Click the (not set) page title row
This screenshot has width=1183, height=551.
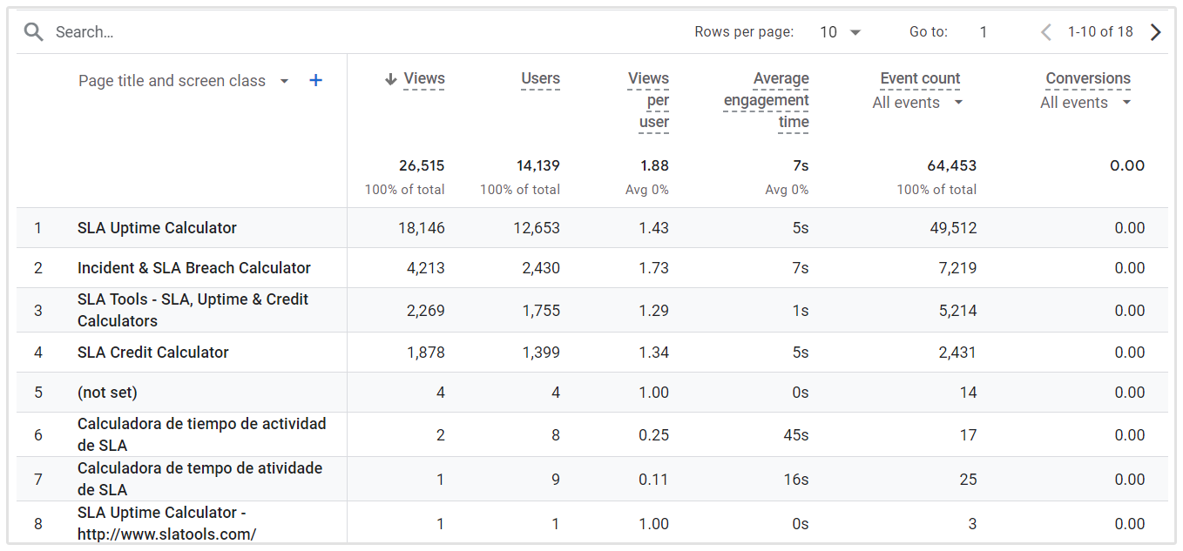(x=107, y=393)
